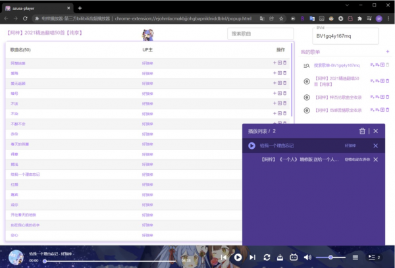
Task: Delete the 不该 song with trash icon
Action: 285,103
